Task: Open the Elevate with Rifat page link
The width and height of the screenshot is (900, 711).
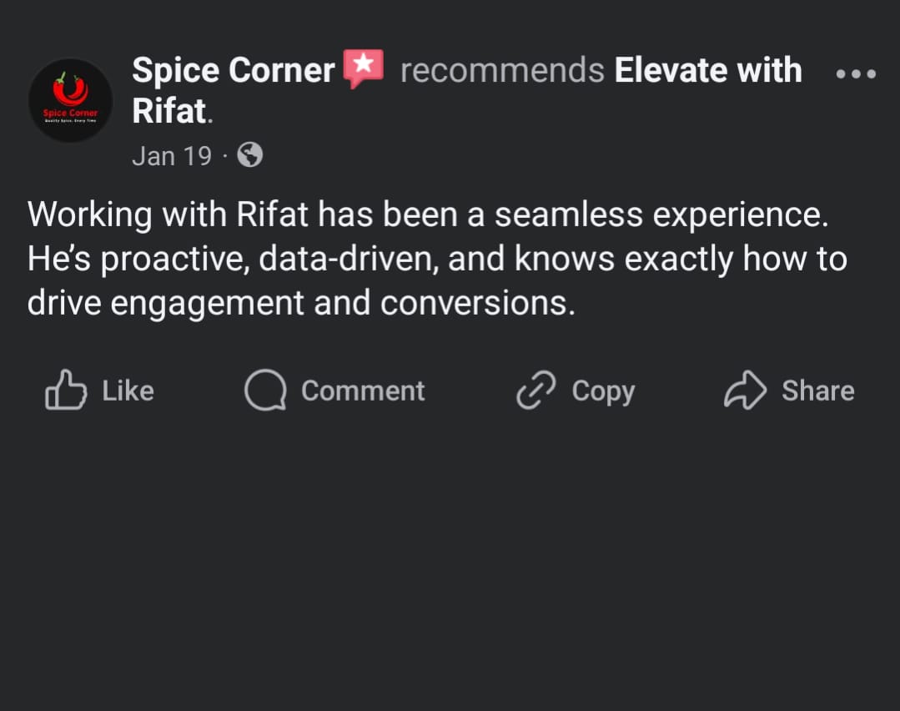Action: 466,90
